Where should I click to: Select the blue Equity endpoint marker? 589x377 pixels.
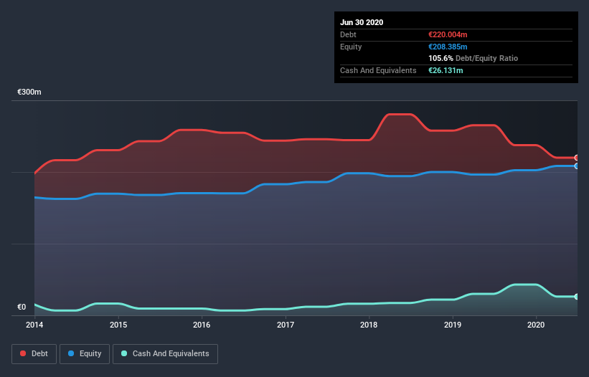(x=577, y=166)
